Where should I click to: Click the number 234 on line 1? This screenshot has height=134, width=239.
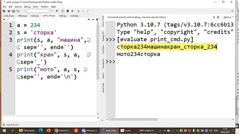(35, 25)
